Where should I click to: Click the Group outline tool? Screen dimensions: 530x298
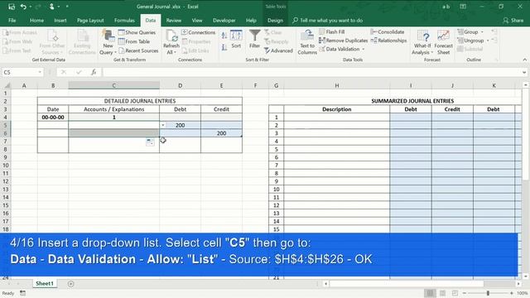pyautogui.click(x=467, y=31)
